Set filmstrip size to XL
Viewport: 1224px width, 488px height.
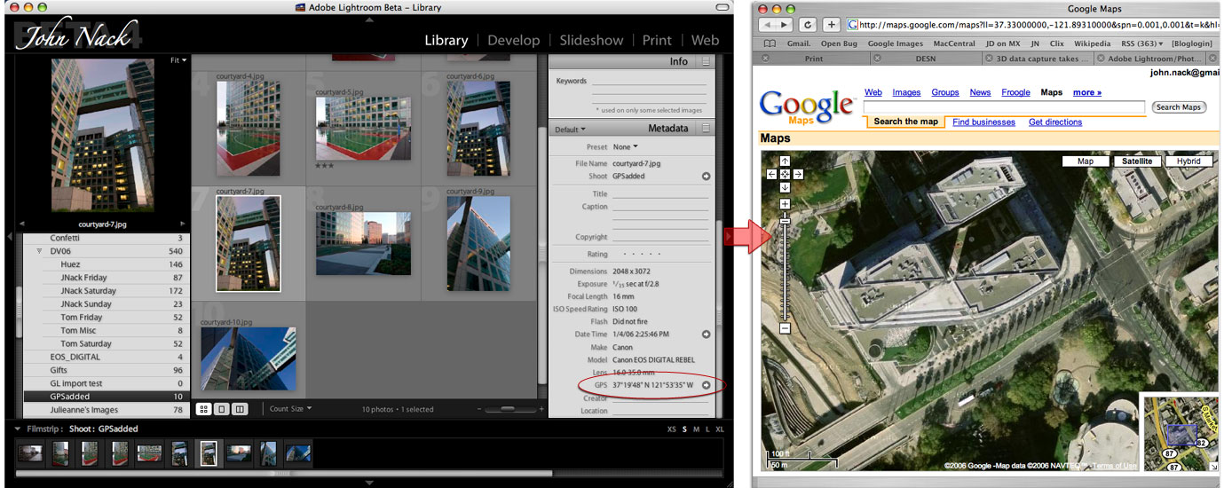719,429
